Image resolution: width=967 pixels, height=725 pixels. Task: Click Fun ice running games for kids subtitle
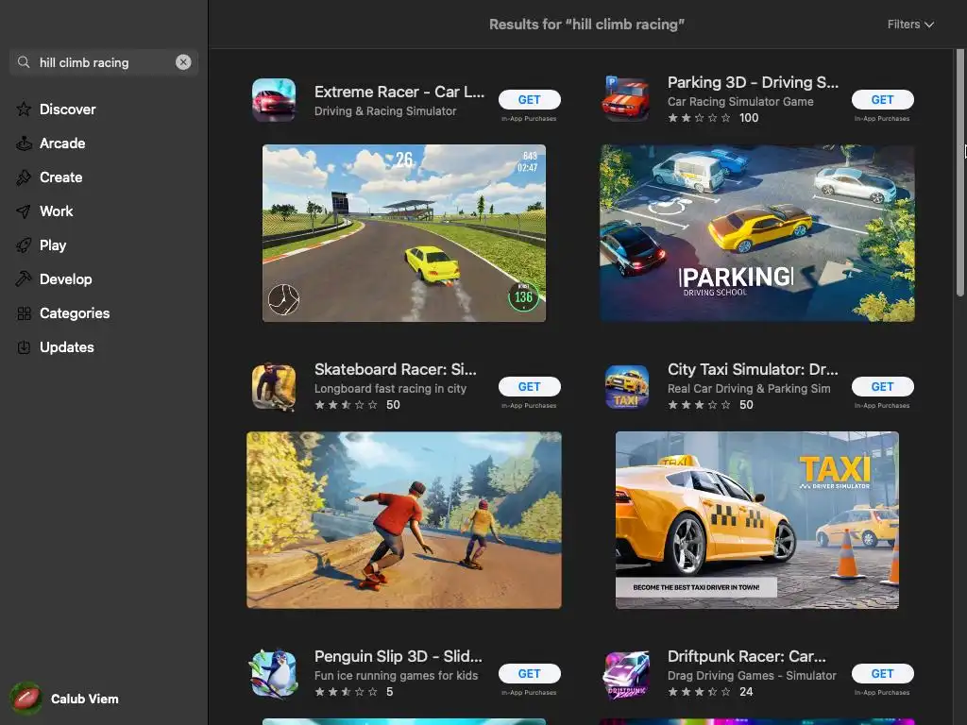(x=396, y=676)
